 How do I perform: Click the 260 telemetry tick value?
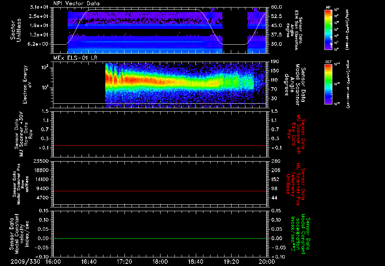[x=275, y=161]
